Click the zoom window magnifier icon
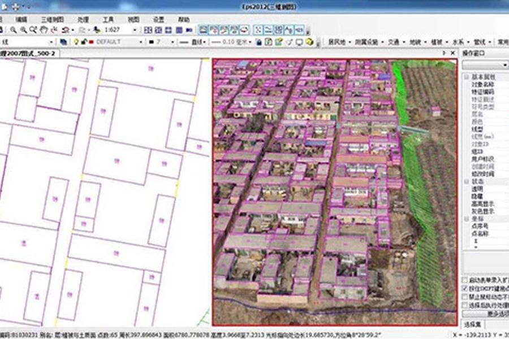 tap(23, 30)
